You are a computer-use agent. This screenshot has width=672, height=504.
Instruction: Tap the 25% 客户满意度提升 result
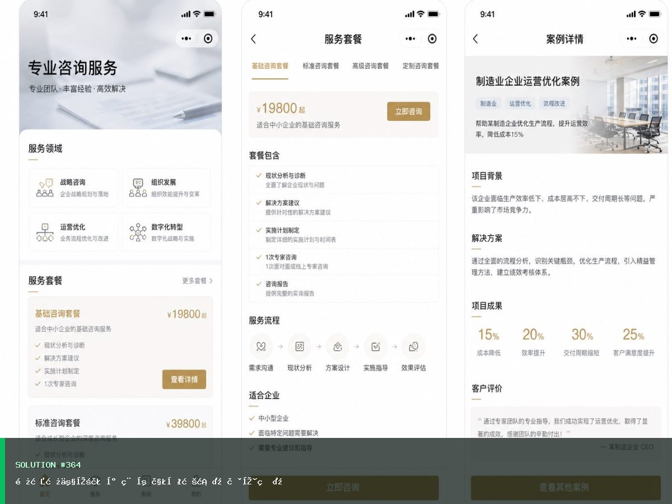click(x=633, y=342)
